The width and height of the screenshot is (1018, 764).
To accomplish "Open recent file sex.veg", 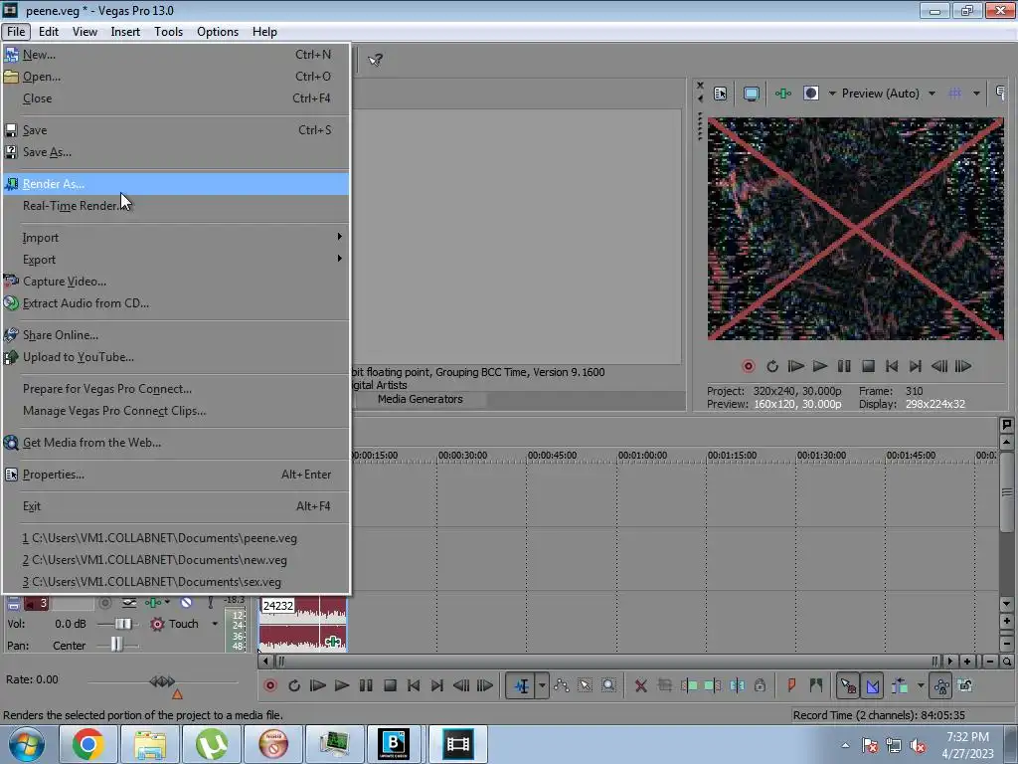I will (176, 581).
